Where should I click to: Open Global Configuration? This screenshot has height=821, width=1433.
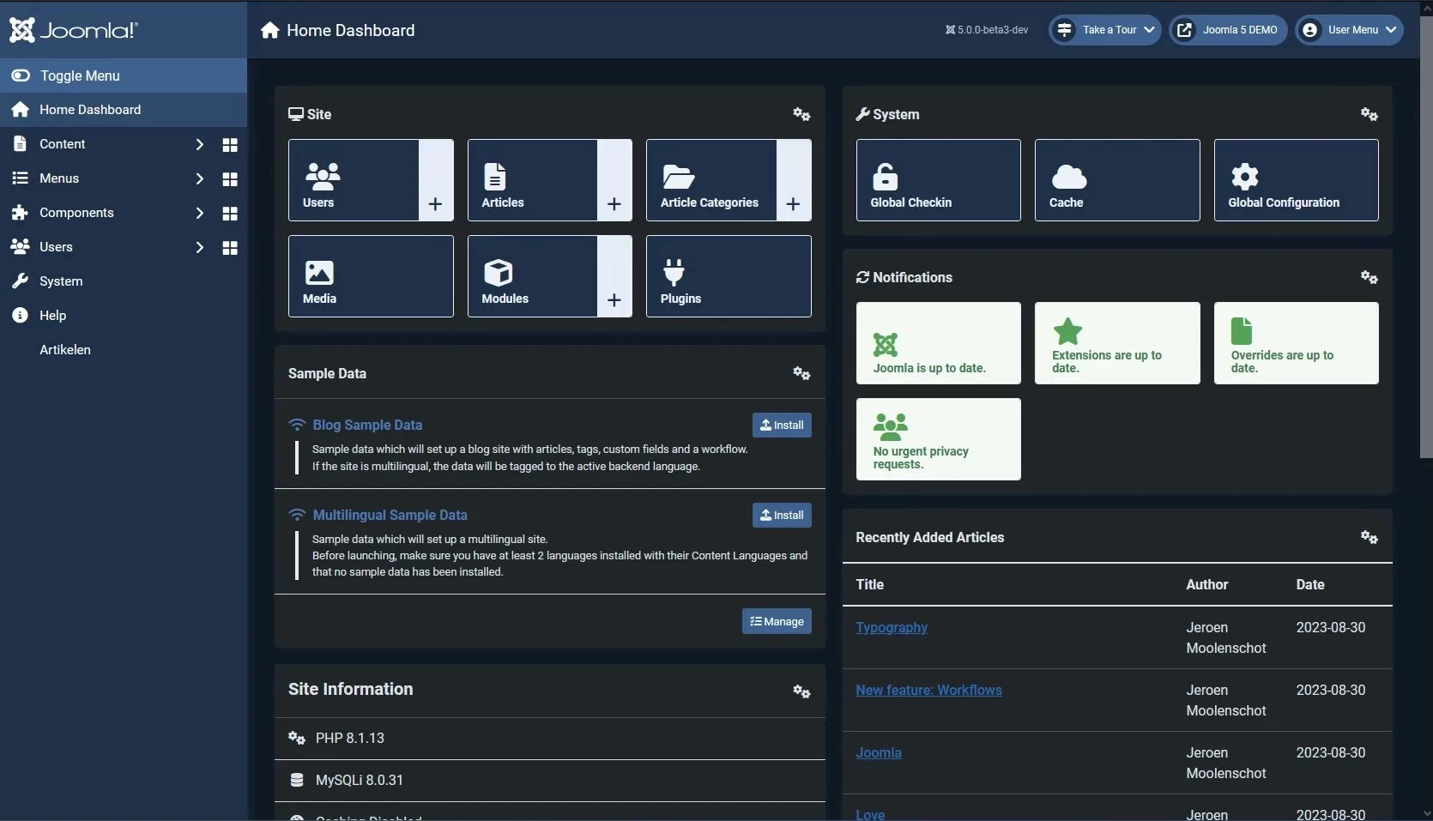pos(1295,179)
